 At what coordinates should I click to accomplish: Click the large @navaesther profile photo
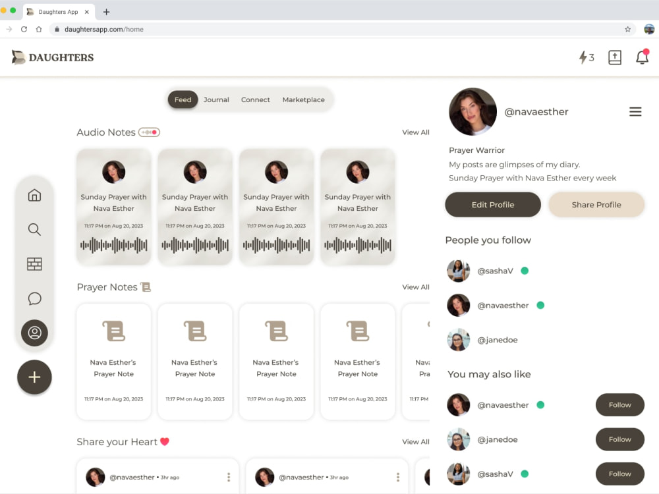click(473, 112)
